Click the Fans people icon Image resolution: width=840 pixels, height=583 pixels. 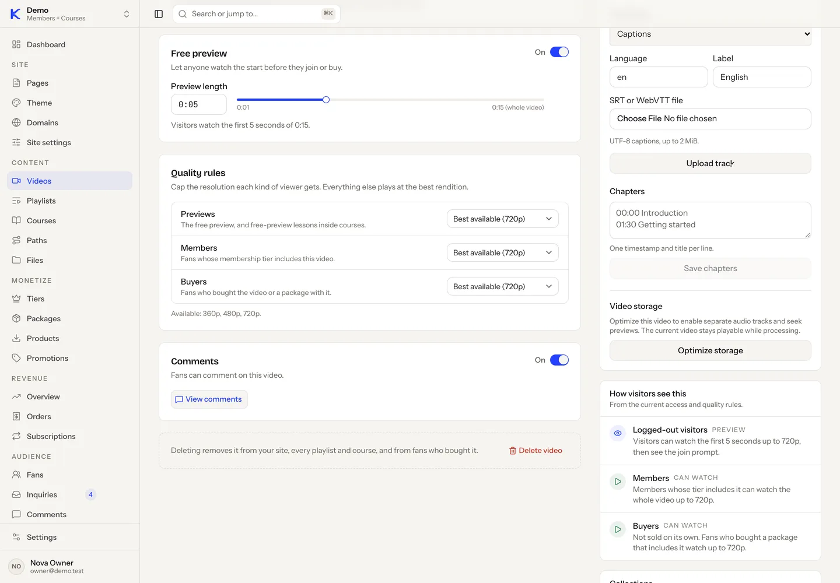coord(16,475)
